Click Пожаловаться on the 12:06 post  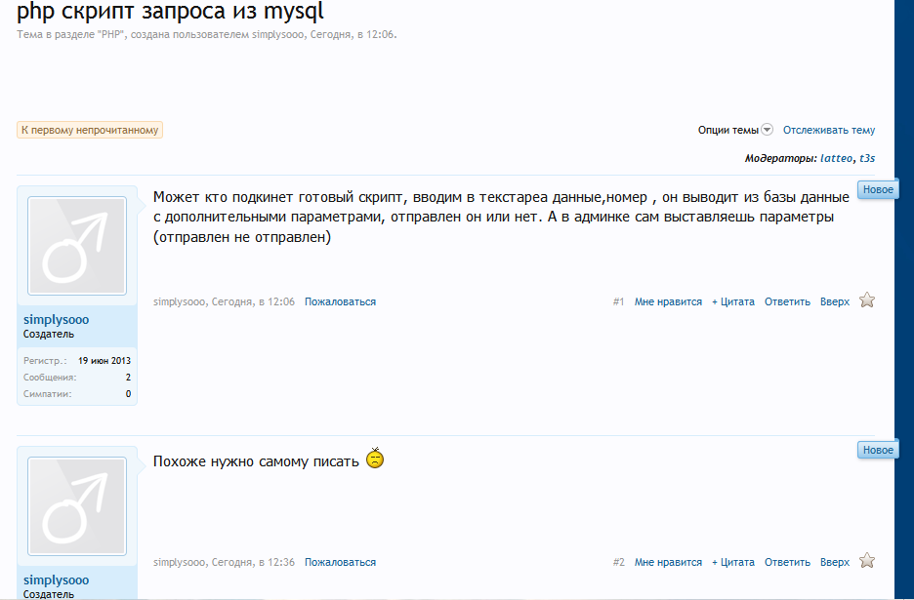pyautogui.click(x=340, y=301)
